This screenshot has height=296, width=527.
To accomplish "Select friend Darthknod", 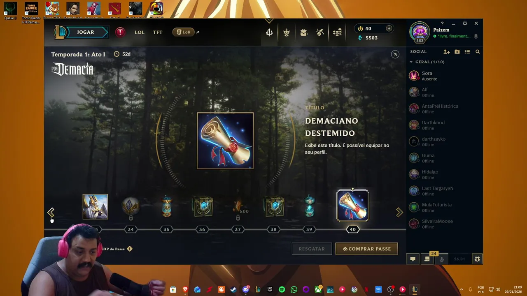I will [444, 125].
